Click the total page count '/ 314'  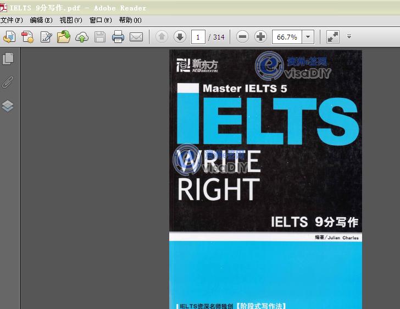point(216,37)
